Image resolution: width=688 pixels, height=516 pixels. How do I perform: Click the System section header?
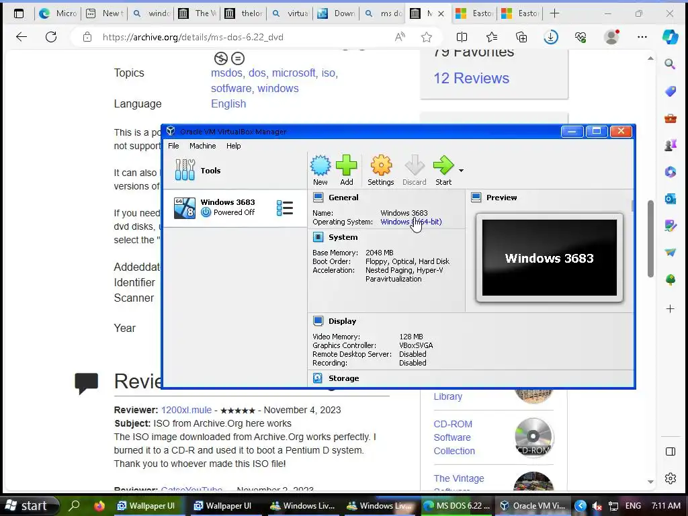click(343, 237)
